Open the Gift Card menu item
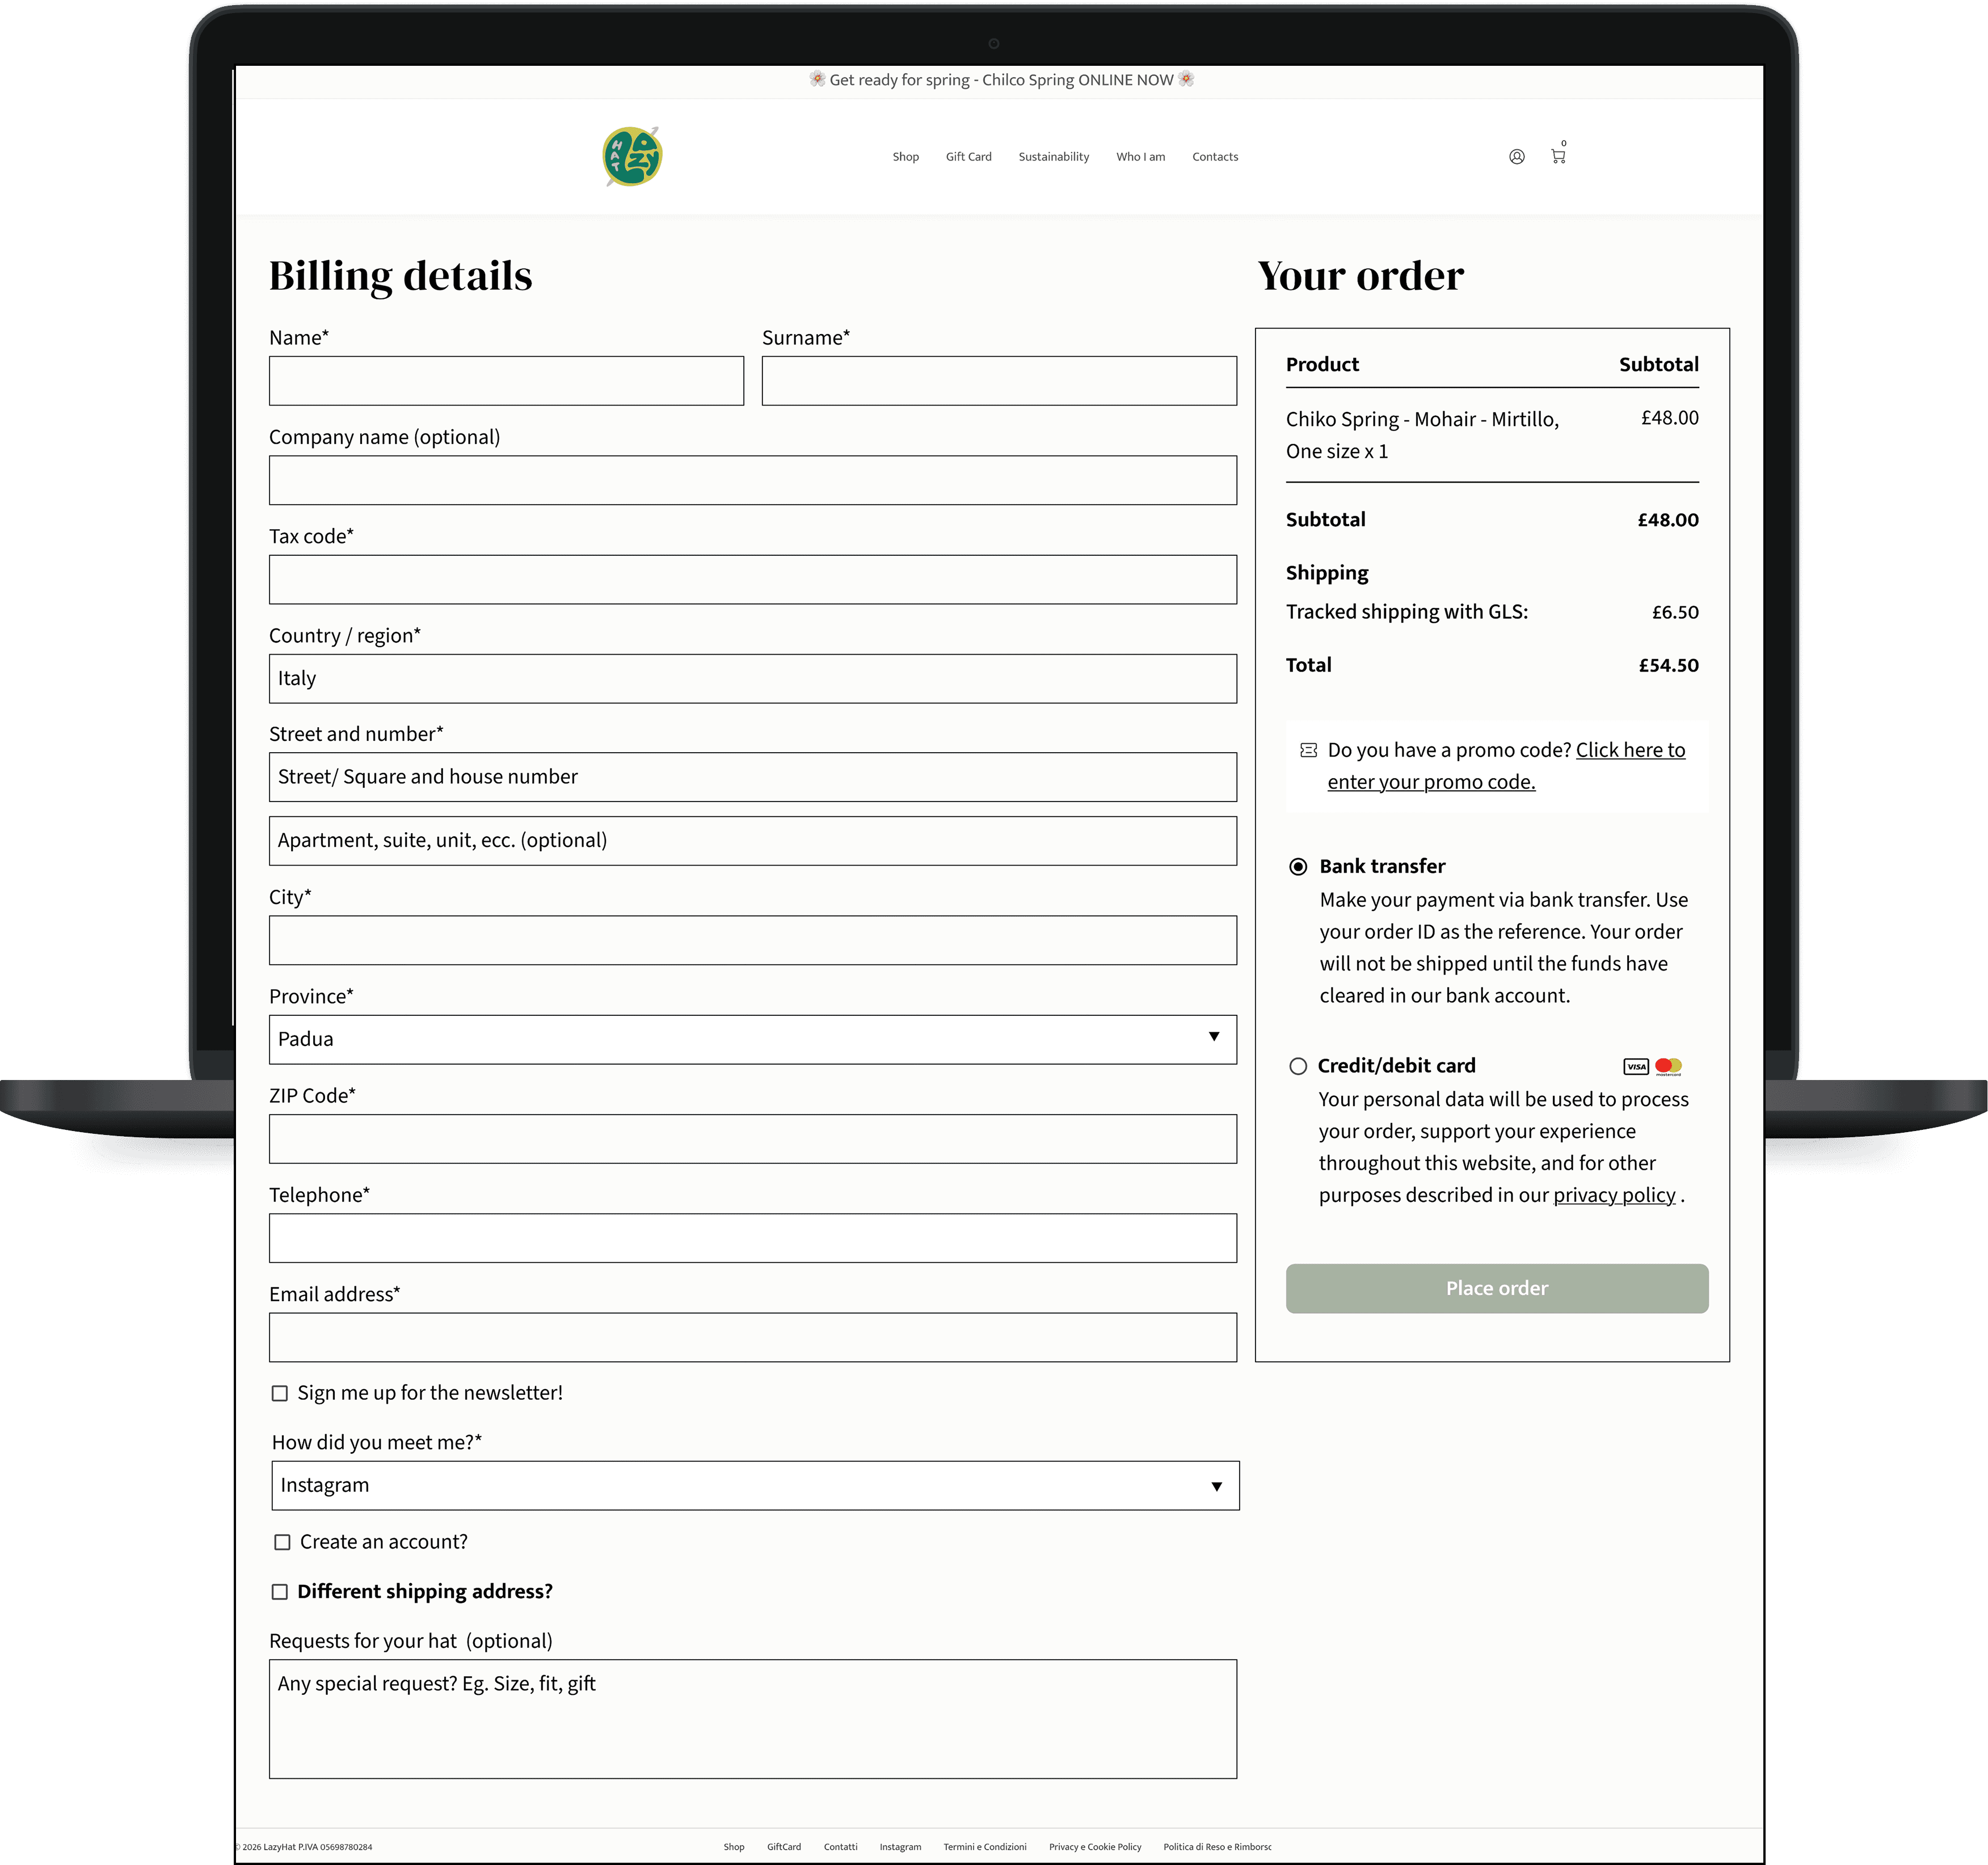The image size is (1988, 1865). click(x=968, y=157)
